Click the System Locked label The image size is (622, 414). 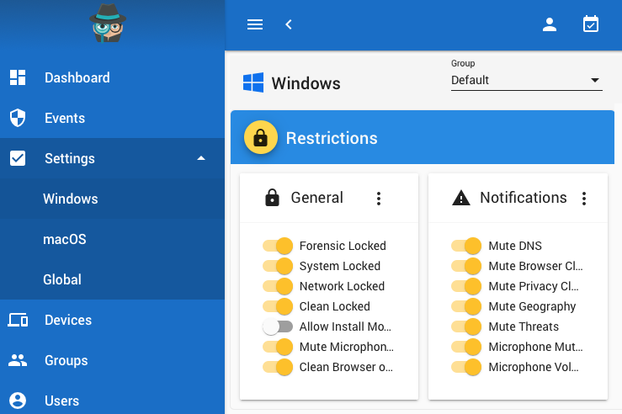click(340, 266)
